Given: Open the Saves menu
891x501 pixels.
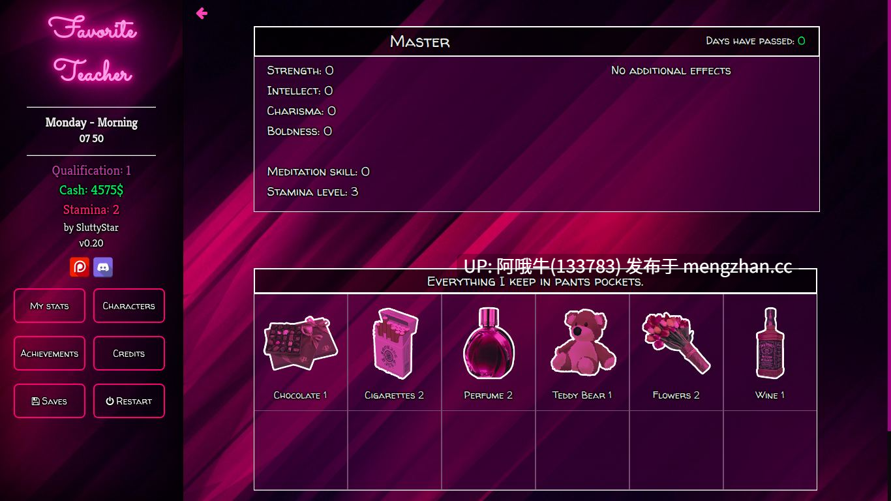Looking at the screenshot, I should pyautogui.click(x=50, y=401).
